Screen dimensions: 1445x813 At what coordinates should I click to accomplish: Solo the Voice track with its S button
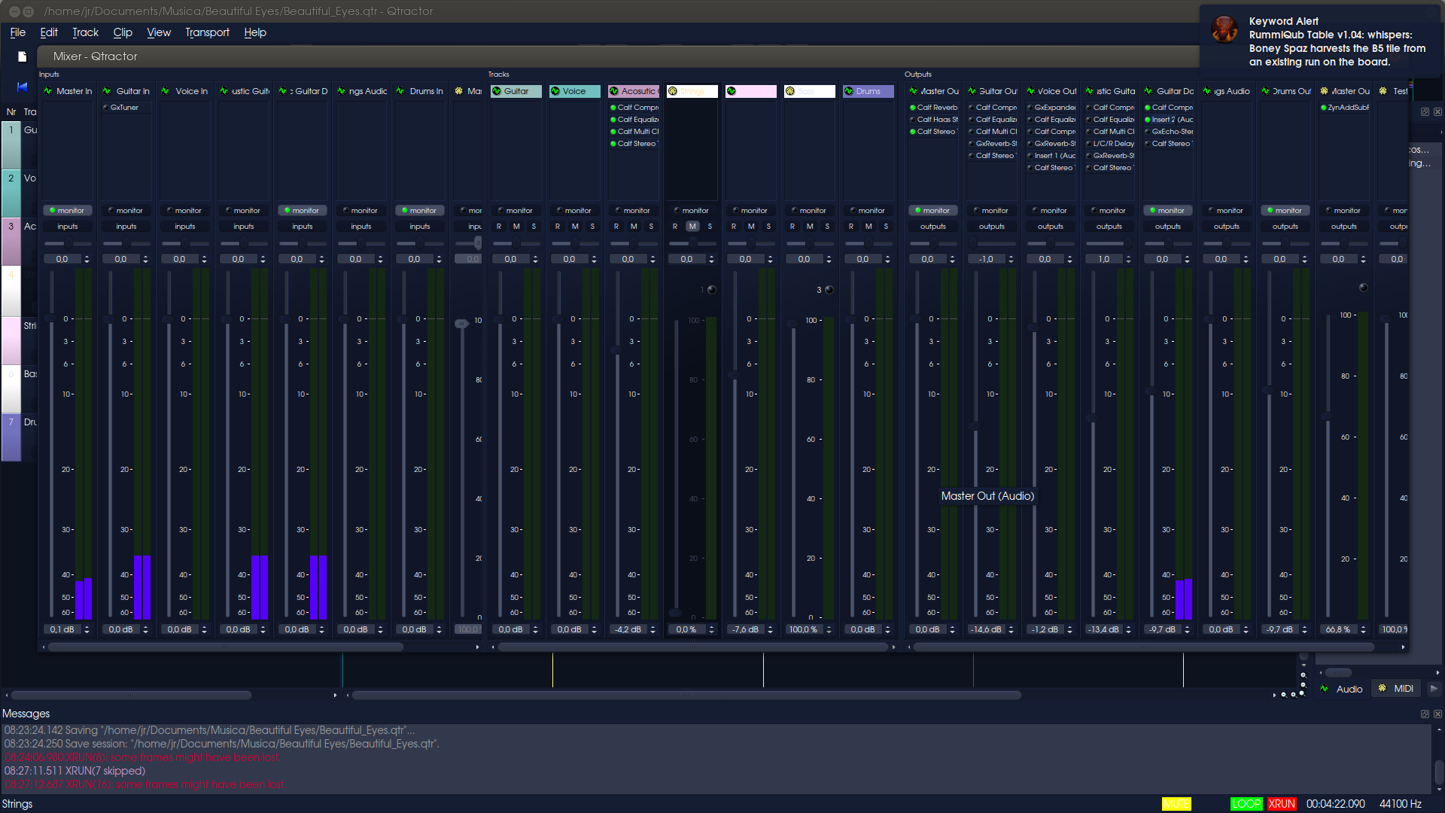(592, 227)
